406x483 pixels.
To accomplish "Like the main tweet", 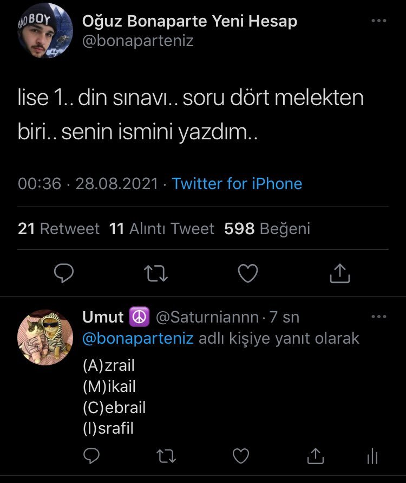I will (x=248, y=273).
